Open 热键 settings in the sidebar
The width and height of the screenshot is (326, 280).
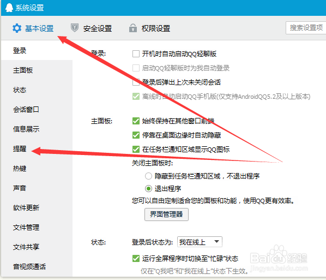click(x=20, y=168)
